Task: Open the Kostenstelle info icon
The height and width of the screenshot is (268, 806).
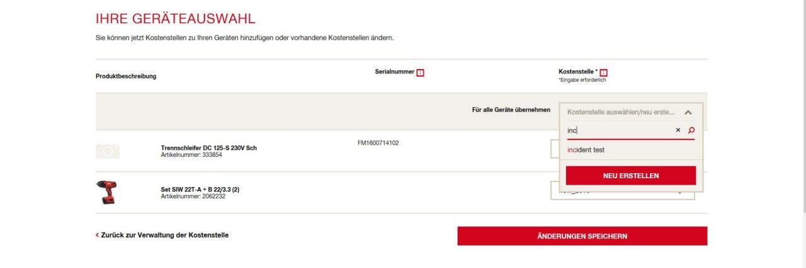Action: 603,73
